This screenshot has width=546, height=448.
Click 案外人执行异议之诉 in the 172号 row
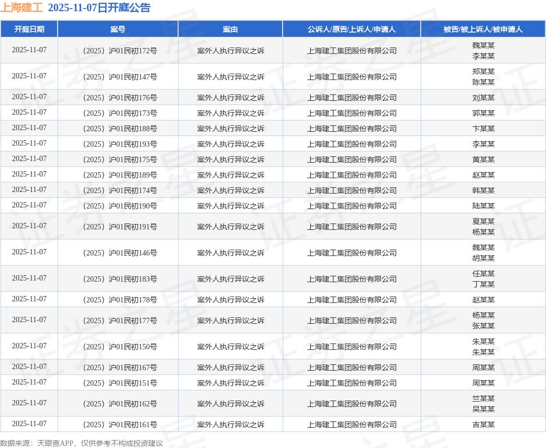click(x=230, y=51)
